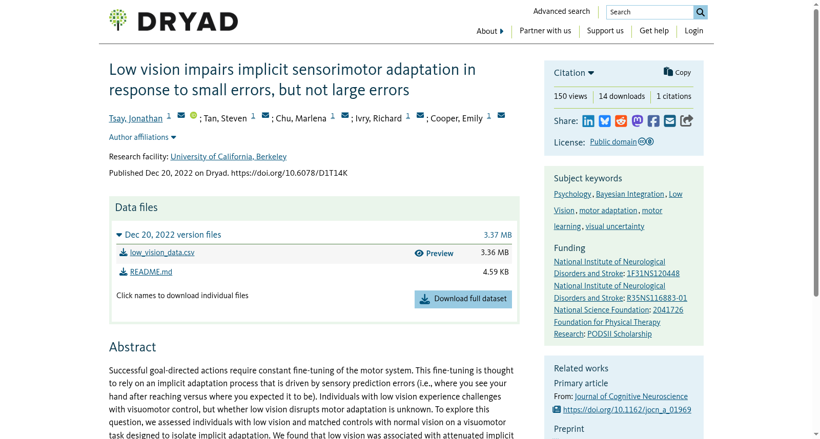The image size is (820, 439).
Task: Download the README.md file
Action: click(x=151, y=272)
